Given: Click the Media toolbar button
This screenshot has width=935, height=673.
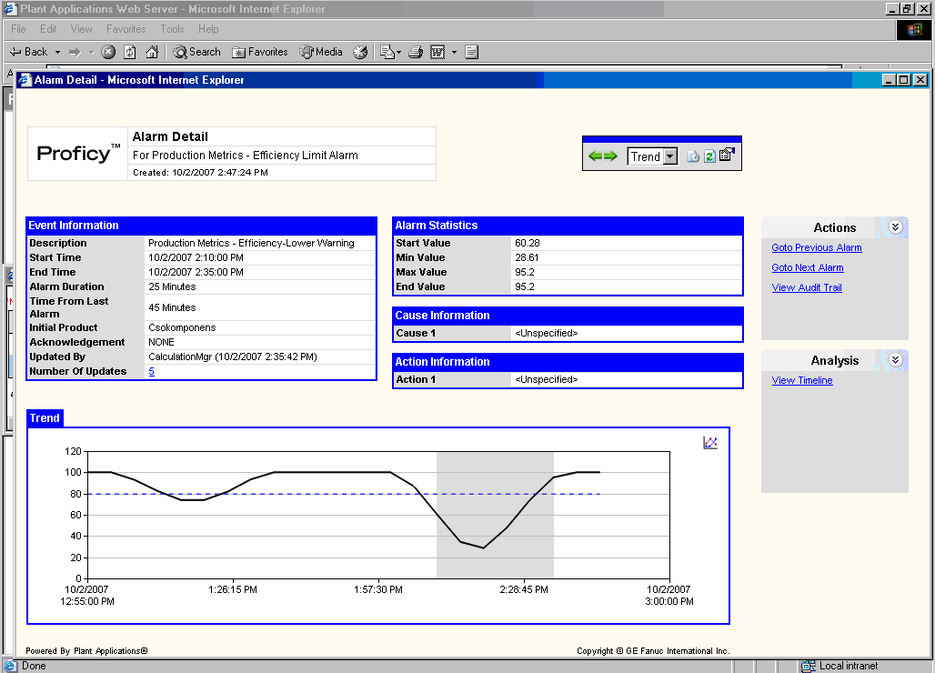Looking at the screenshot, I should tap(321, 52).
